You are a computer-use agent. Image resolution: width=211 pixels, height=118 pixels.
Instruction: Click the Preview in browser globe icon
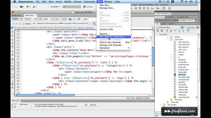click(x=70, y=19)
